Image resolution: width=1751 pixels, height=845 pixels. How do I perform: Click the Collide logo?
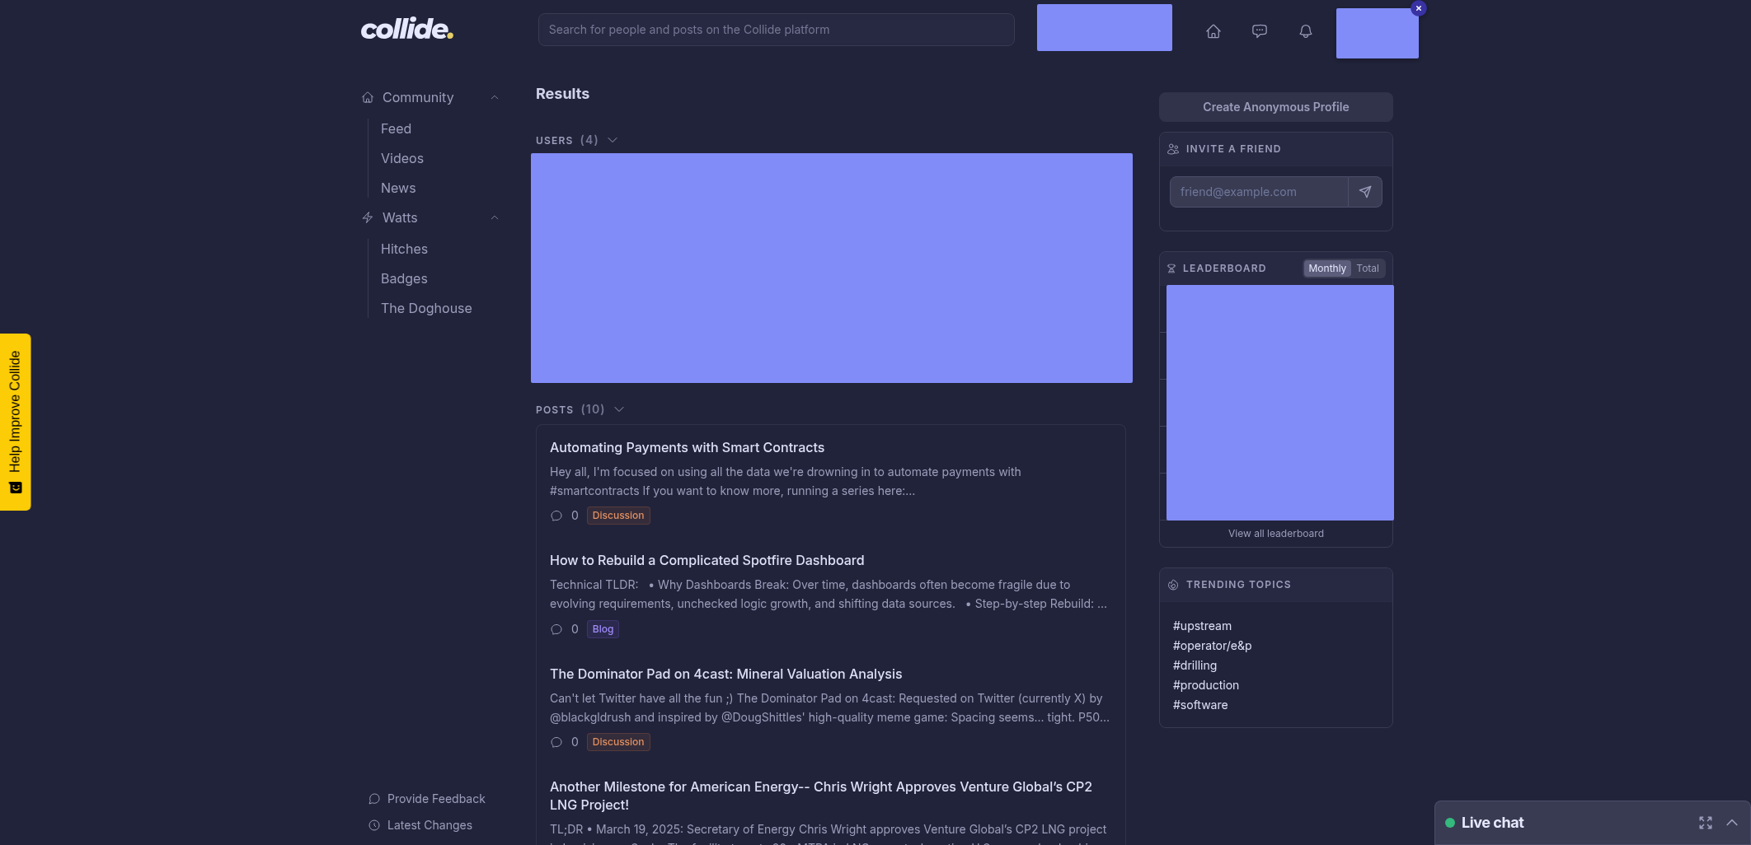pyautogui.click(x=407, y=30)
